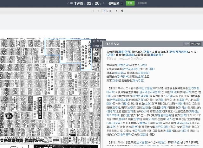Go to the previous newspaper page
The width and height of the screenshot is (203, 148).
[98, 11]
